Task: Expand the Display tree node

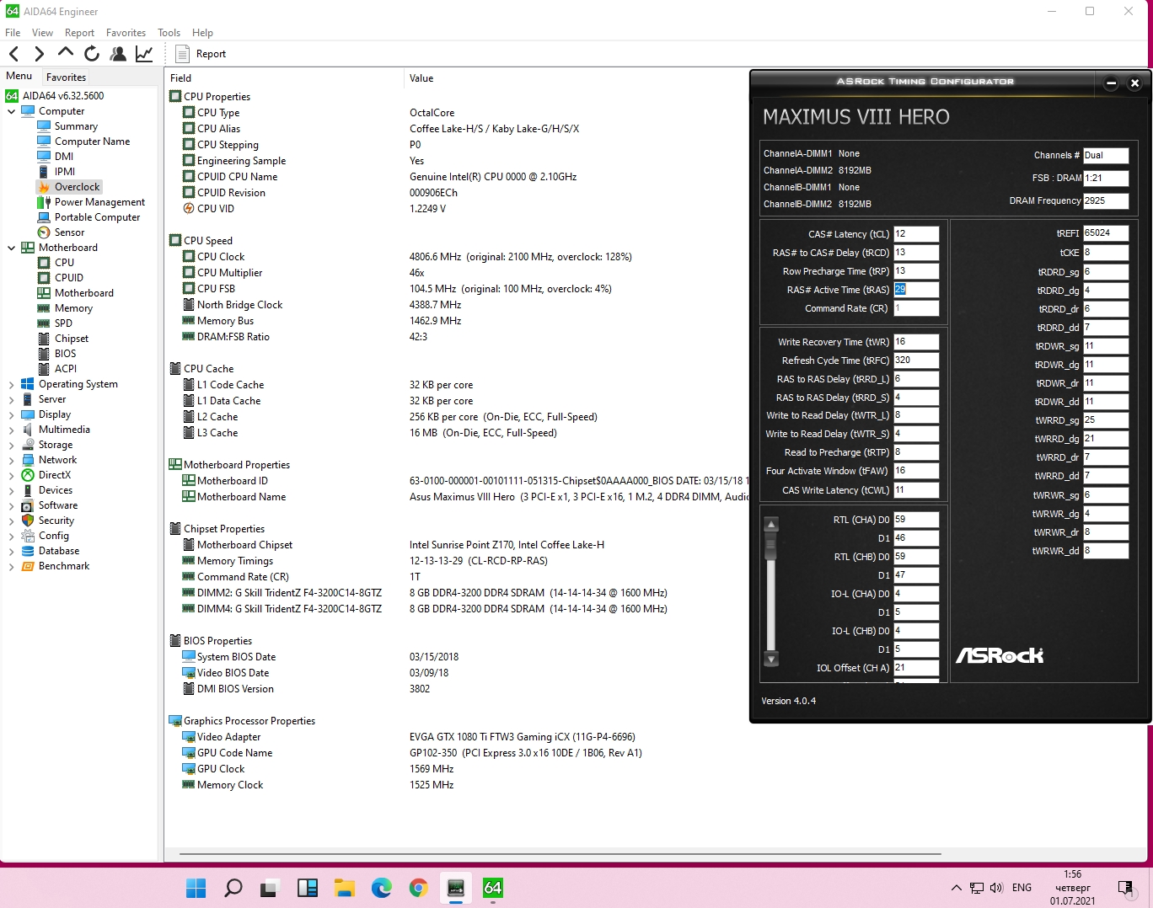Action: pyautogui.click(x=11, y=414)
